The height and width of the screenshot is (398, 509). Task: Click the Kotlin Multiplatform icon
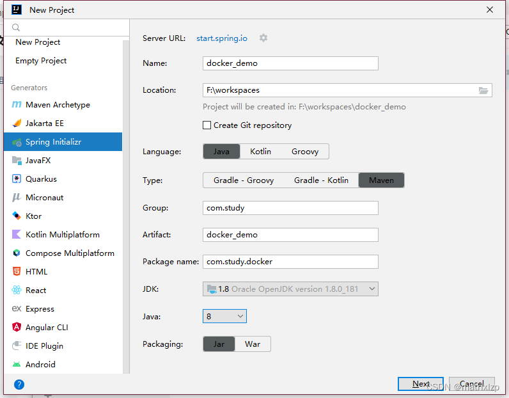17,235
